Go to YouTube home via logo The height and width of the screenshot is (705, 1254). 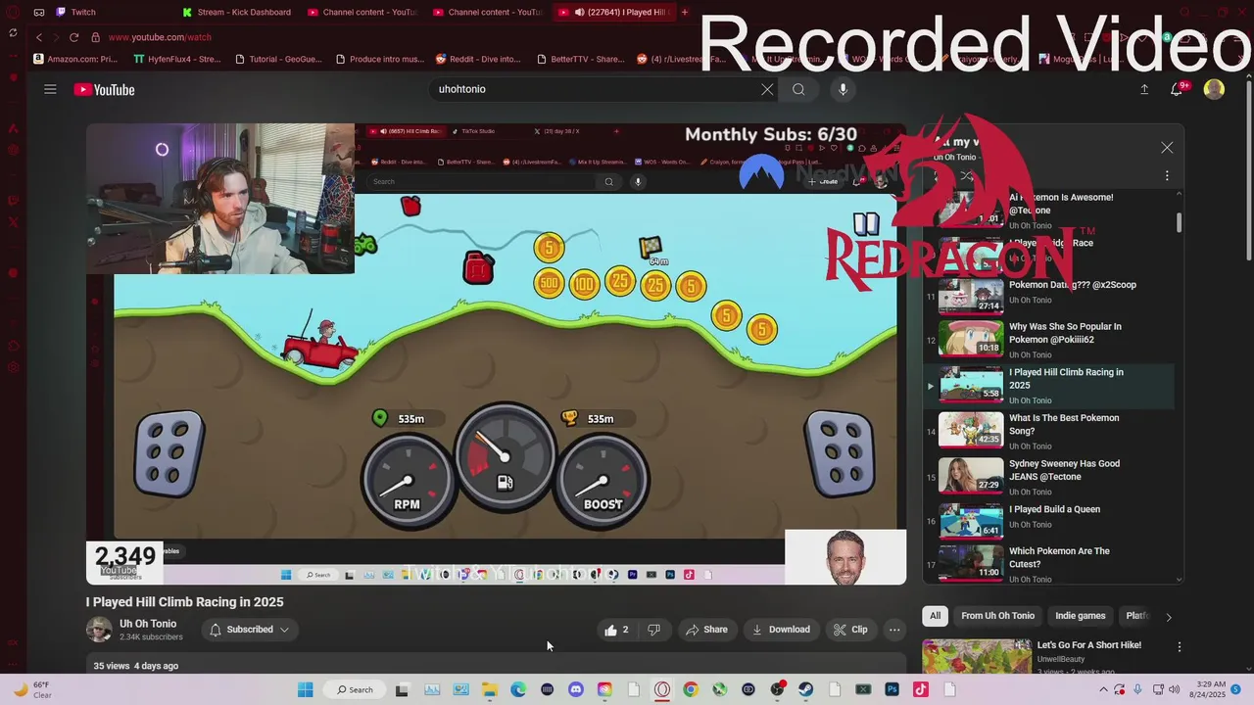pos(104,89)
